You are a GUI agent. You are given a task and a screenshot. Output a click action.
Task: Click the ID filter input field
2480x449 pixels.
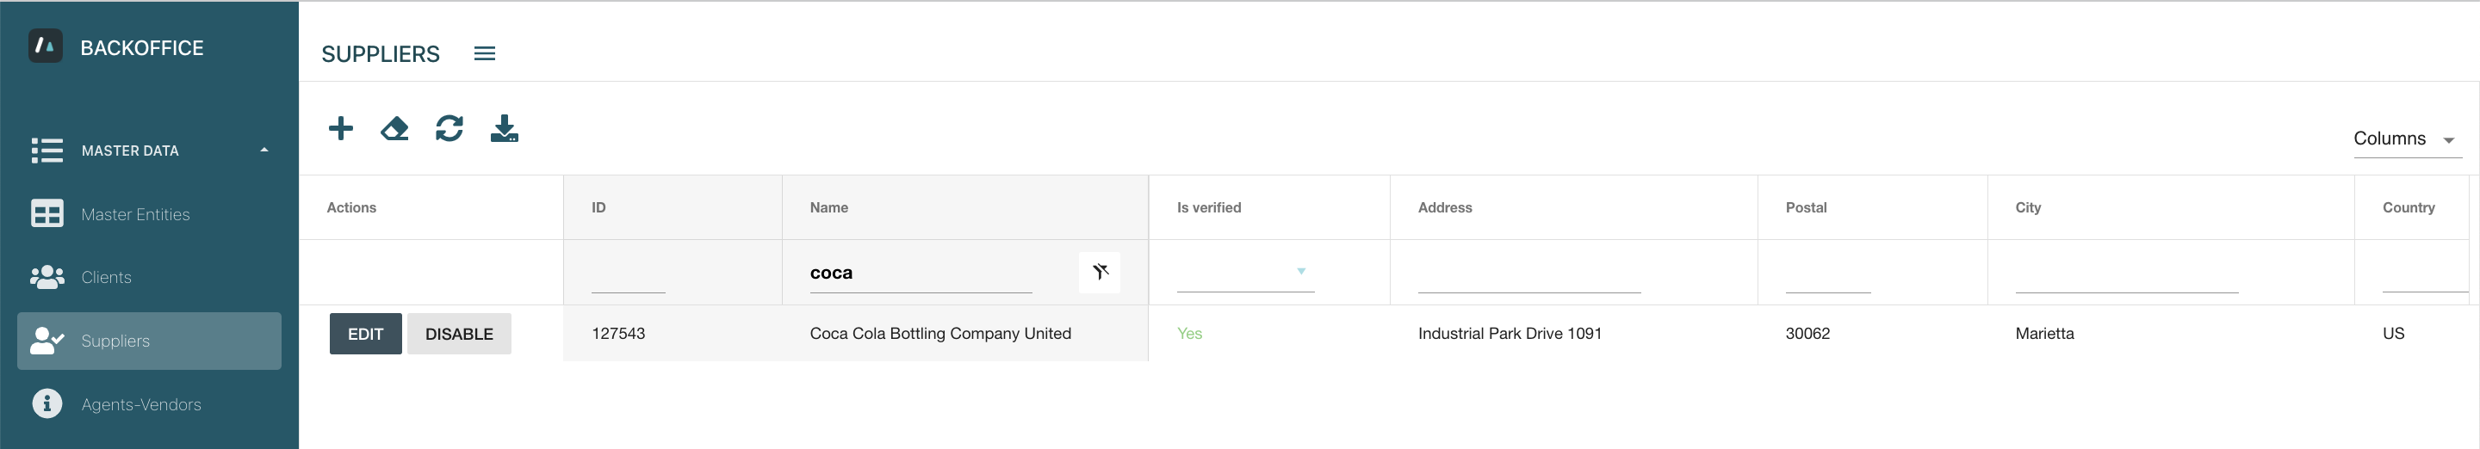pos(628,276)
